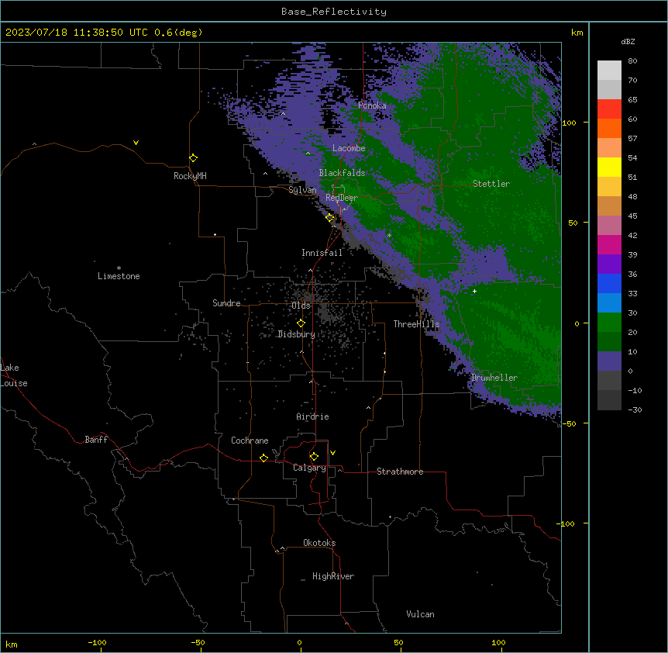The width and height of the screenshot is (668, 653).
Task: Click the Limestone label
Action: [119, 276]
